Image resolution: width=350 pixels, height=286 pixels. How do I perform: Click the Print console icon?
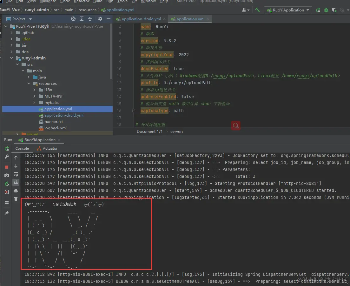(x=16, y=191)
